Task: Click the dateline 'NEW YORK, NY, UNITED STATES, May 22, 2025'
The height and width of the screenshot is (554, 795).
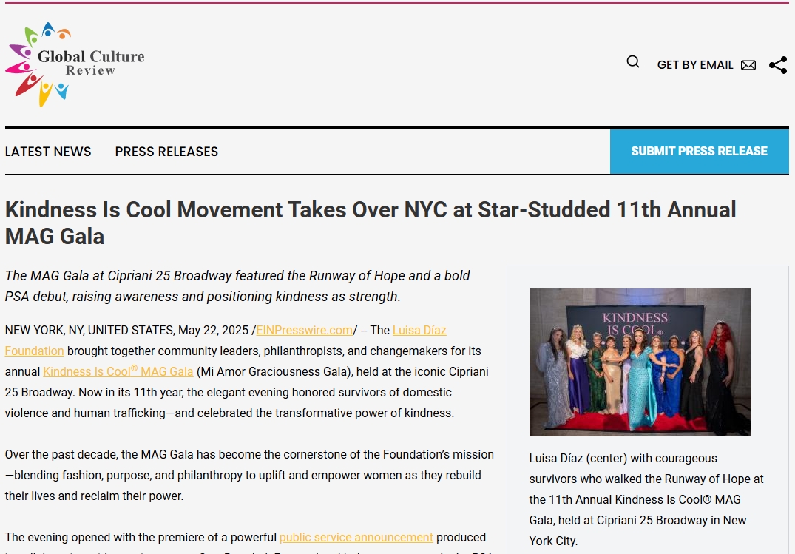Action: [126, 331]
